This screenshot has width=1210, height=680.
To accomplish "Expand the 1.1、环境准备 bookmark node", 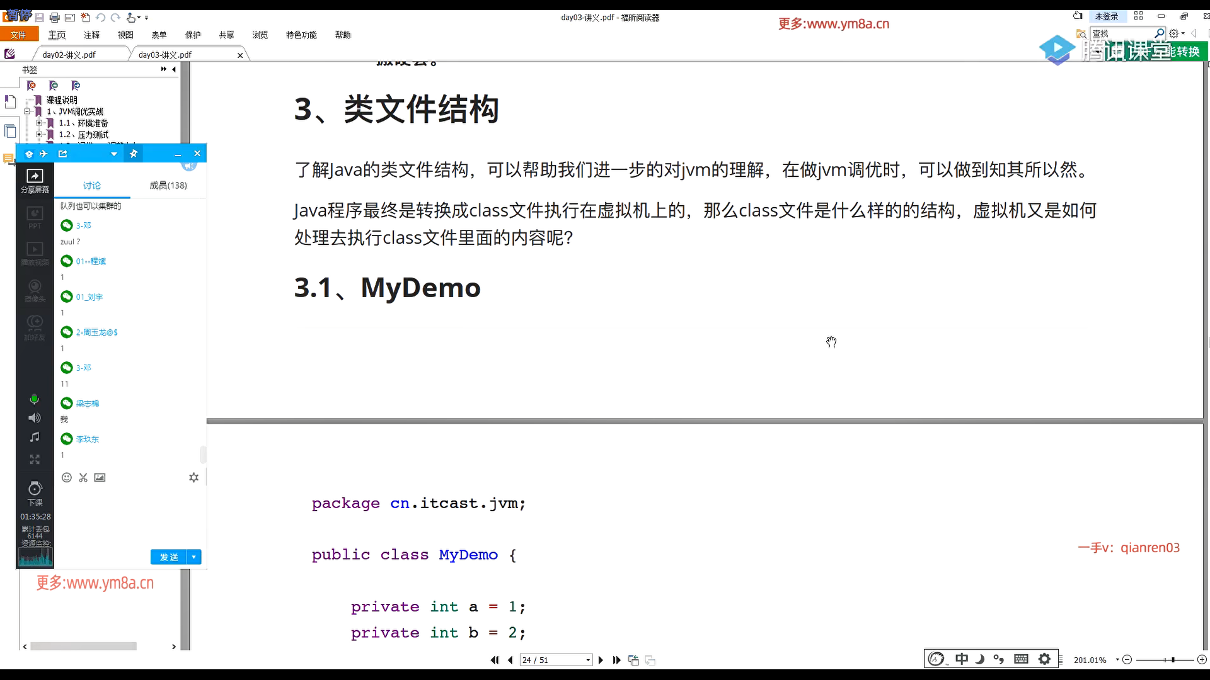I will click(x=39, y=123).
